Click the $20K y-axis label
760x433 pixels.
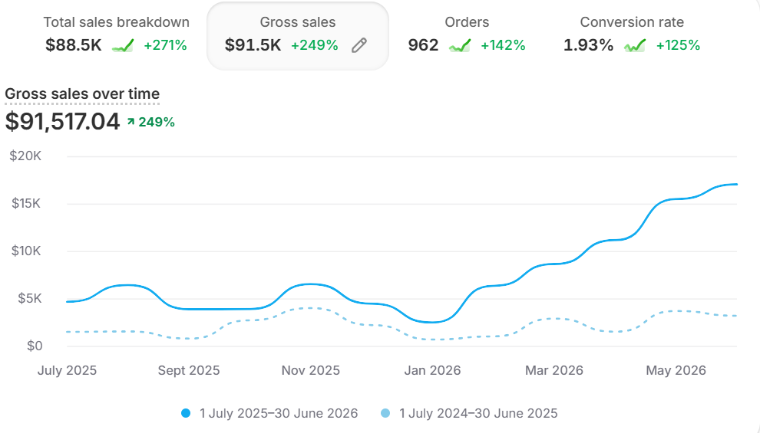tap(25, 156)
